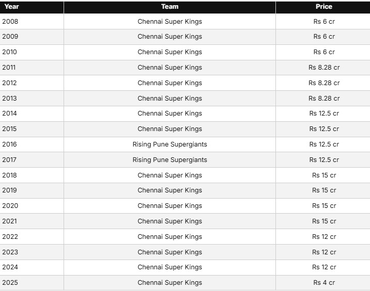Select Rising Pune Supergiants in 2017 row
Screen dimensions: 370x291
point(169,160)
